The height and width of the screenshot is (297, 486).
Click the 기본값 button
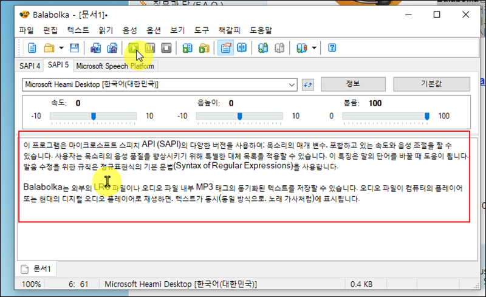[x=431, y=84]
